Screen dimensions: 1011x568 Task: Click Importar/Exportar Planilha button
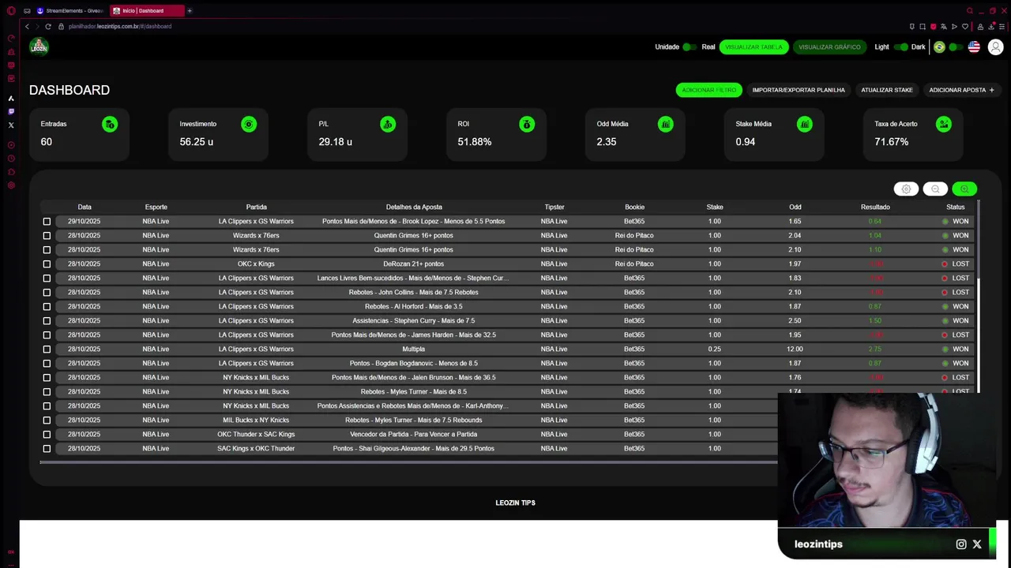(x=799, y=90)
